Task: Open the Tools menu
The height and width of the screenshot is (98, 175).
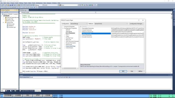Action: point(33,3)
